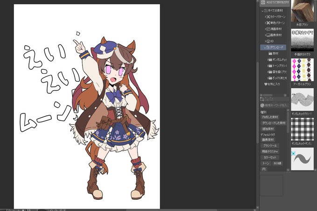The height and width of the screenshot is (211, 317).
Task: Click right arrow of tree horizontal scrollbar
Action: (x=285, y=95)
